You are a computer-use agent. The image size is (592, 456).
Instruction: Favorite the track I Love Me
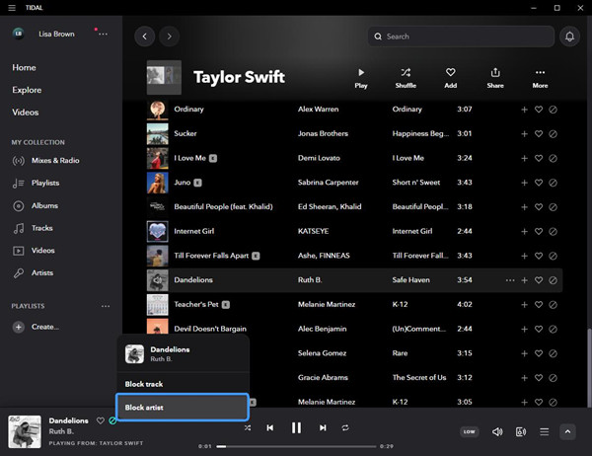tap(539, 158)
